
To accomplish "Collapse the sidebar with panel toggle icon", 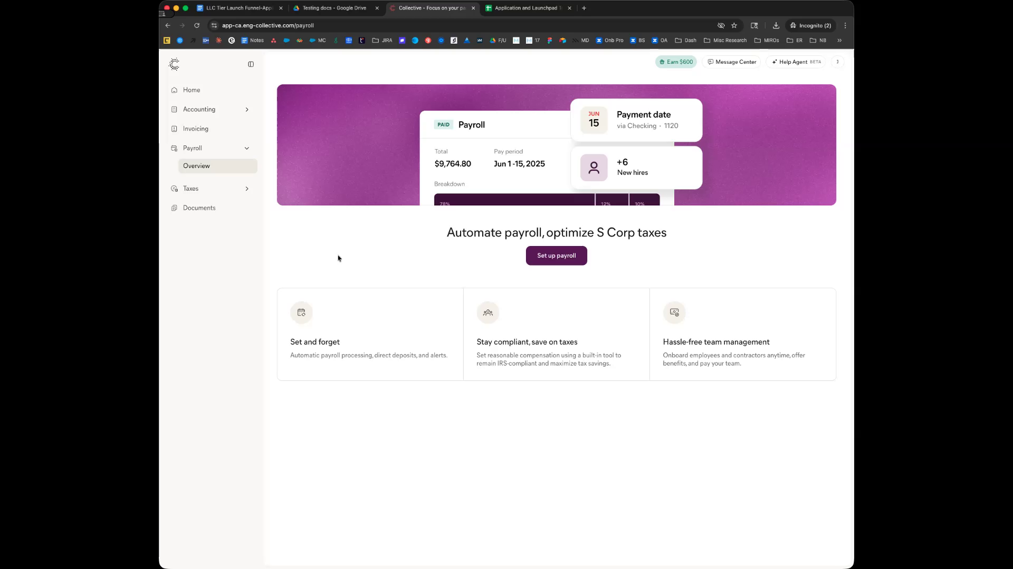I will coord(251,64).
